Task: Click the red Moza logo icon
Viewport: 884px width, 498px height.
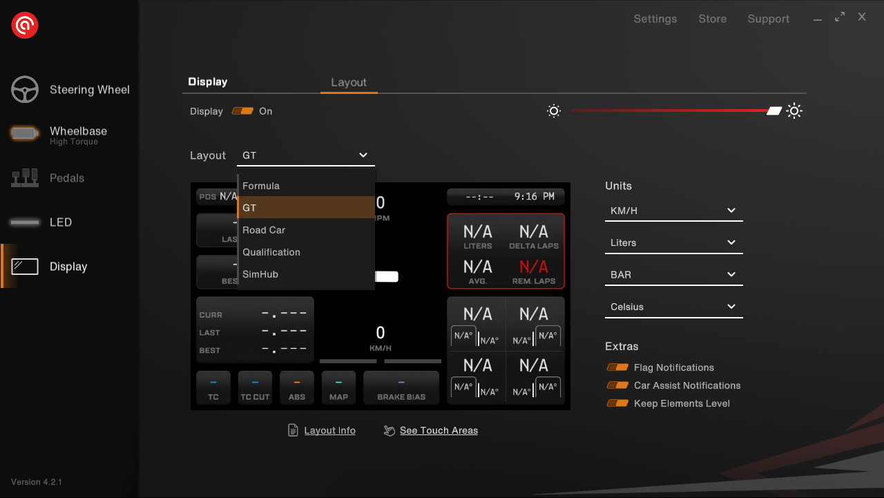Action: pyautogui.click(x=25, y=26)
